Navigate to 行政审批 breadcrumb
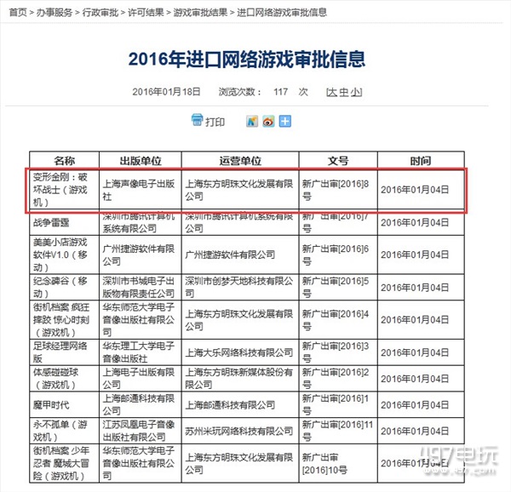Image resolution: width=511 pixels, height=492 pixels. click(100, 13)
